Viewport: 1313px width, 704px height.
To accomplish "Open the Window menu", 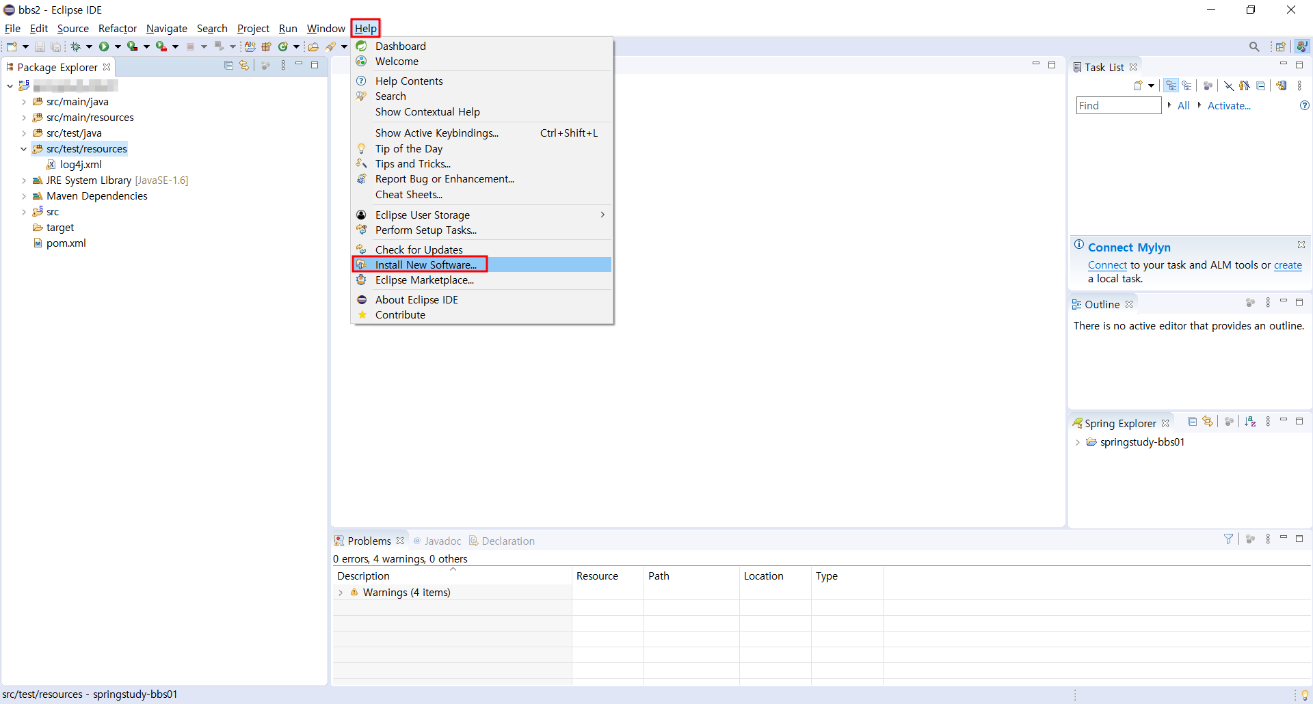I will [x=326, y=28].
